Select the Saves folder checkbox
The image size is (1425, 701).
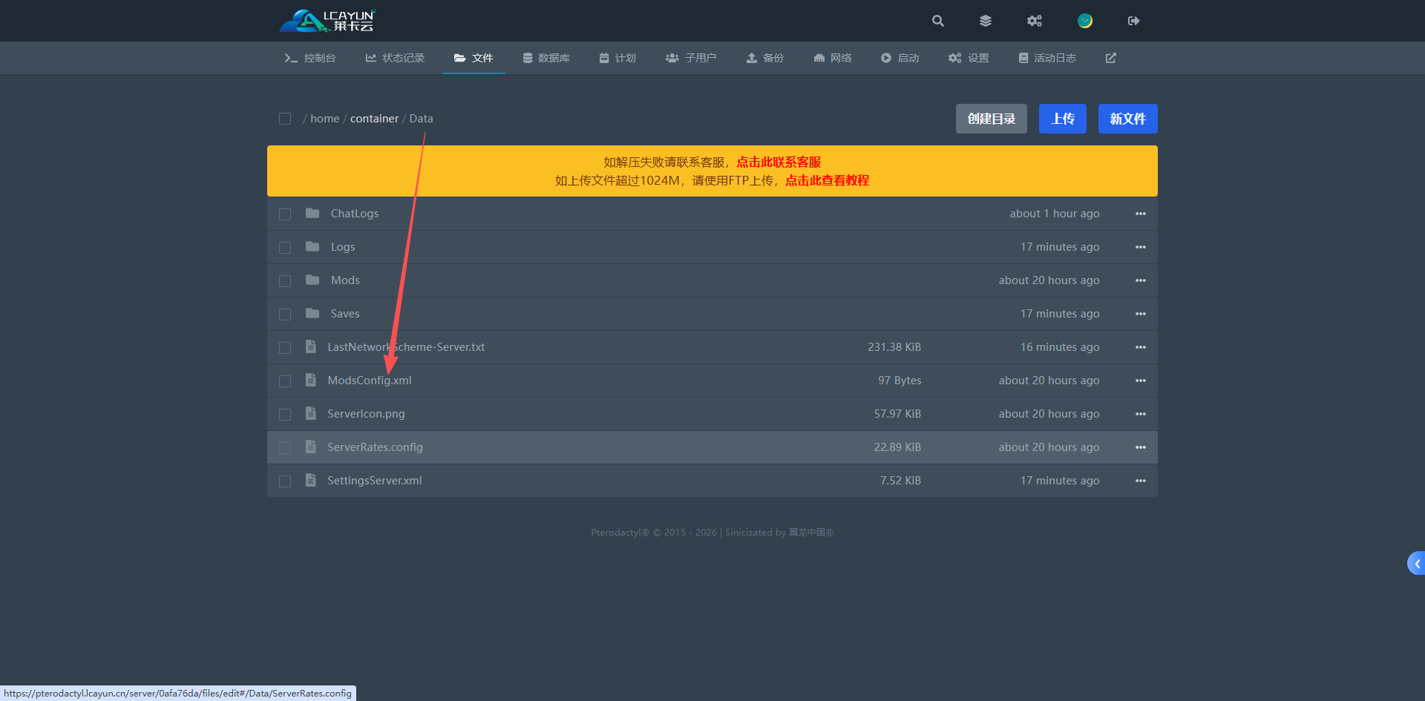[285, 315]
